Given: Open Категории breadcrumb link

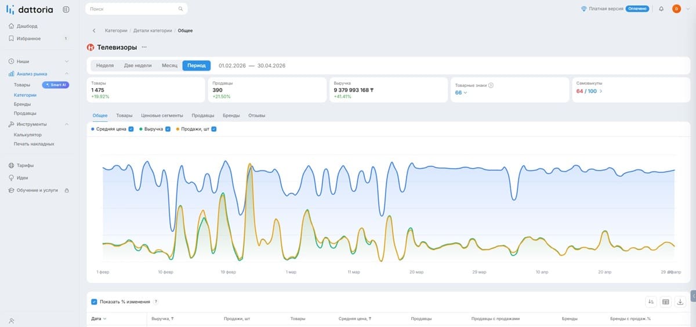Looking at the screenshot, I should tap(116, 31).
